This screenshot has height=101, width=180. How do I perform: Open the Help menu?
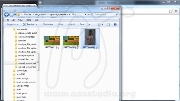click(x=36, y=20)
